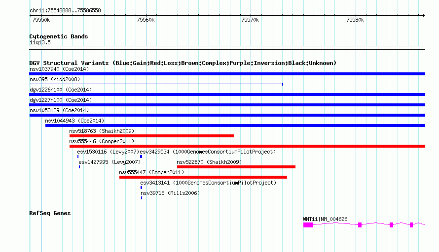Click the 75570k ruler label
The width and height of the screenshot is (439, 252).
(250, 20)
